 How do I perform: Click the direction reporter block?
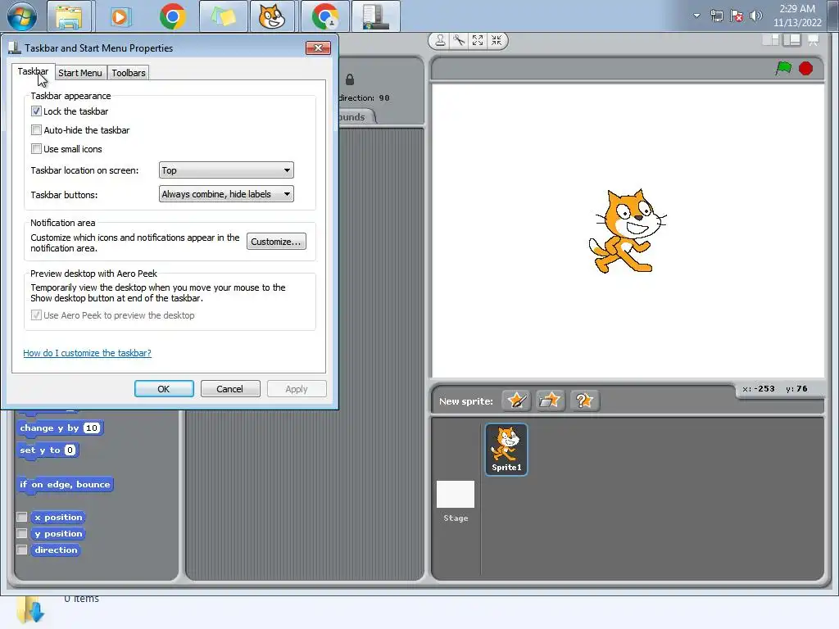pos(56,550)
